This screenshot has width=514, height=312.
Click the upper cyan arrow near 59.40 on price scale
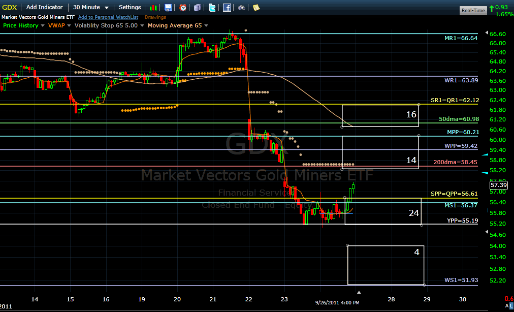coord(485,154)
